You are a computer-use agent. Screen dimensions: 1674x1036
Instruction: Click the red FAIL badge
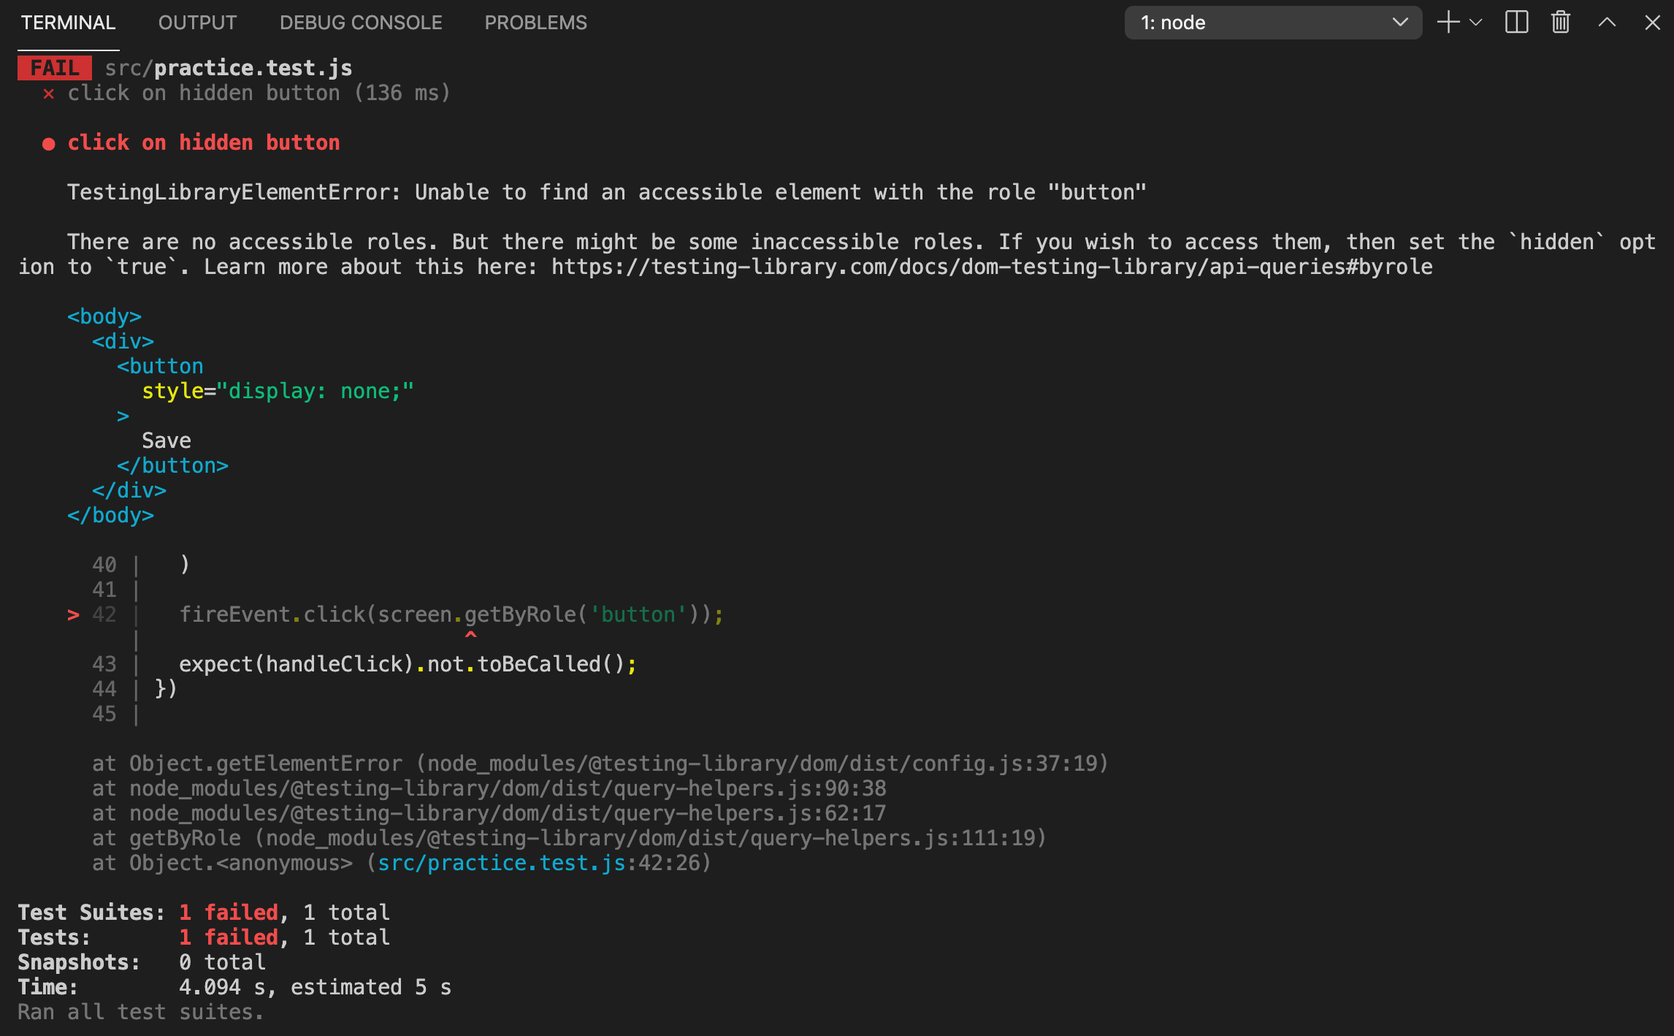[x=55, y=68]
